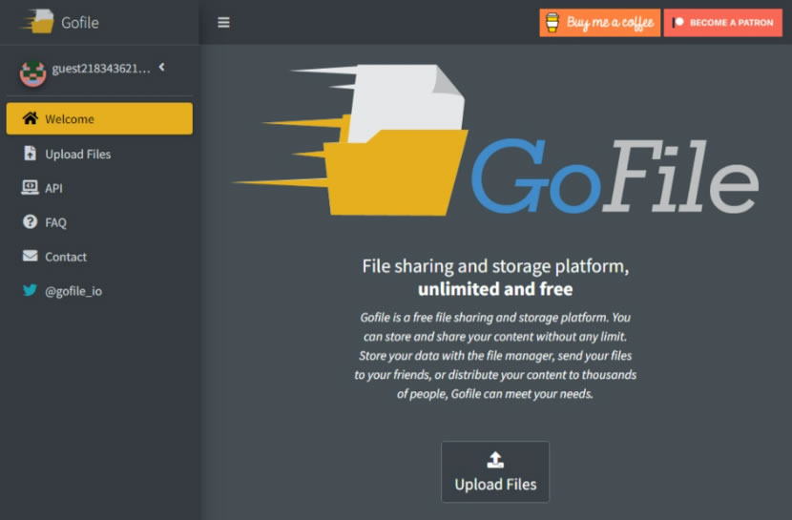792x520 pixels.
Task: Open Upload Files from the sidebar
Action: click(78, 155)
